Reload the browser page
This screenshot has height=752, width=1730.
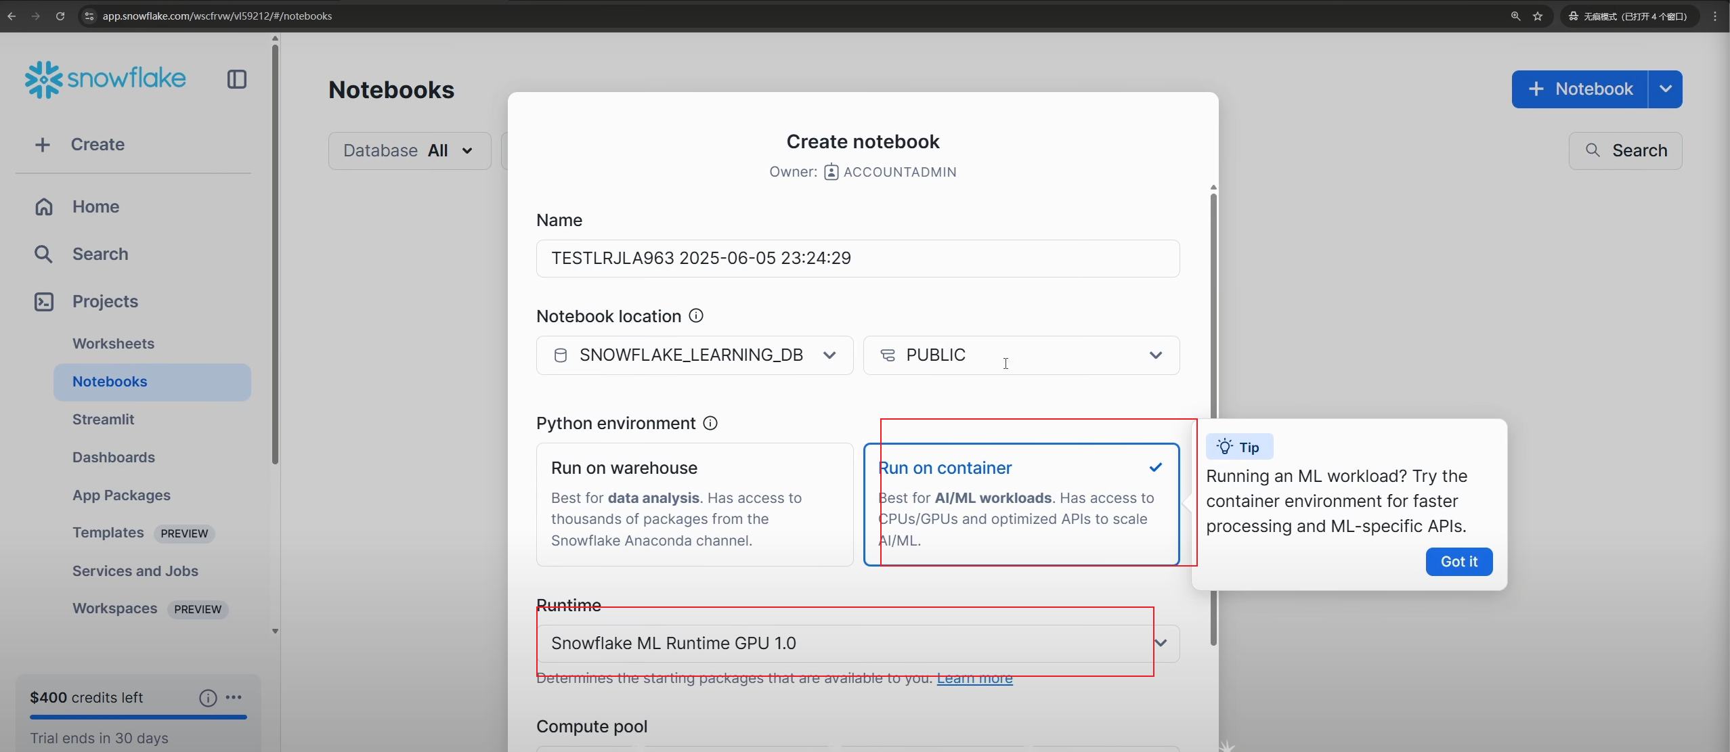click(60, 16)
